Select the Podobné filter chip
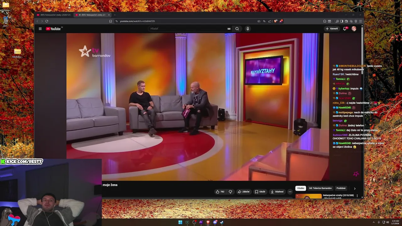Image resolution: width=402 pixels, height=226 pixels. 341,188
